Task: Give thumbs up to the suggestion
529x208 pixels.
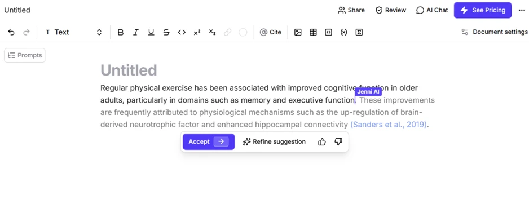Action: tap(322, 141)
